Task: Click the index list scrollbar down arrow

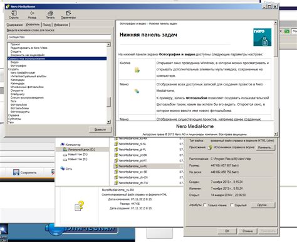Action: pos(108,122)
